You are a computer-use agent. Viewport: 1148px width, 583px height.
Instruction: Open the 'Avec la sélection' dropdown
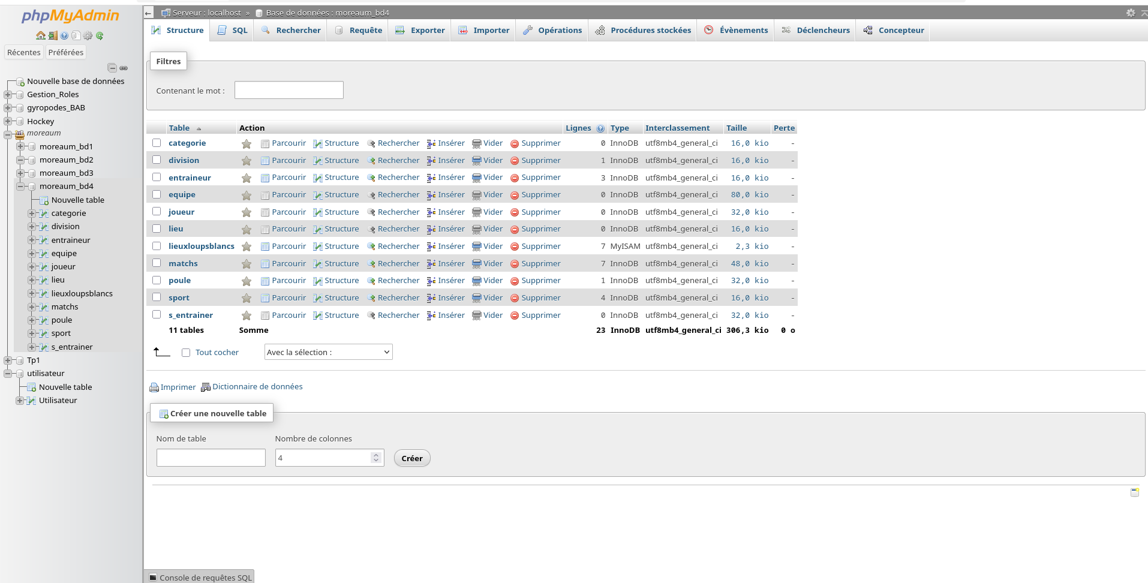[328, 352]
